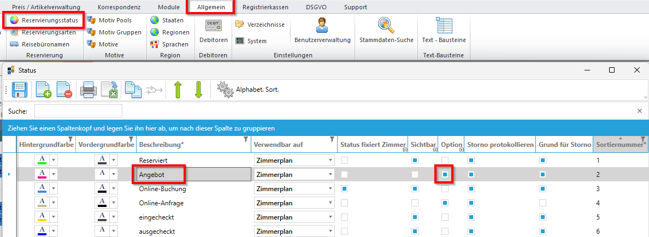Click the Vordergrundfarbe swatch for Online-Anfrage
Screen dimensions: 649x237
click(x=102, y=203)
